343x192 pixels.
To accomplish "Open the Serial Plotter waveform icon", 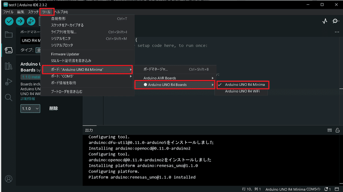I will tap(325, 21).
